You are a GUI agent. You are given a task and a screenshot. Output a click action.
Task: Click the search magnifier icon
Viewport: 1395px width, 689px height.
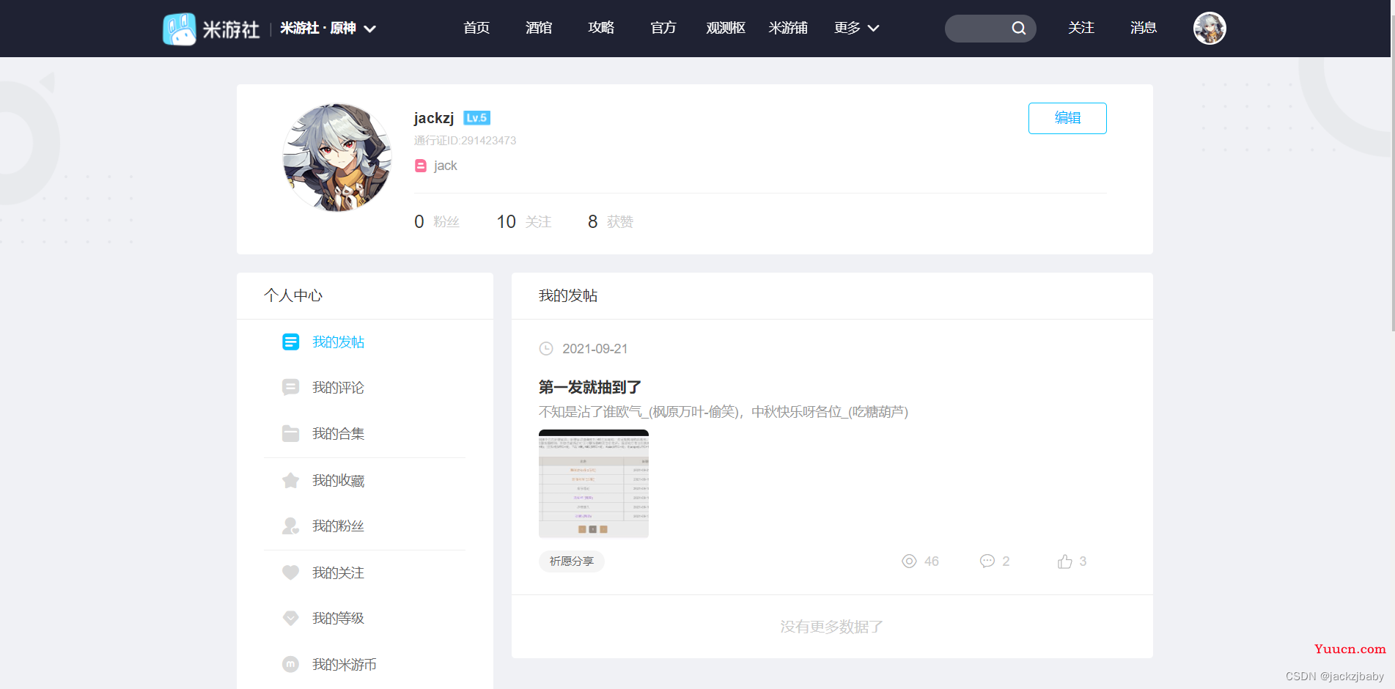1019,29
